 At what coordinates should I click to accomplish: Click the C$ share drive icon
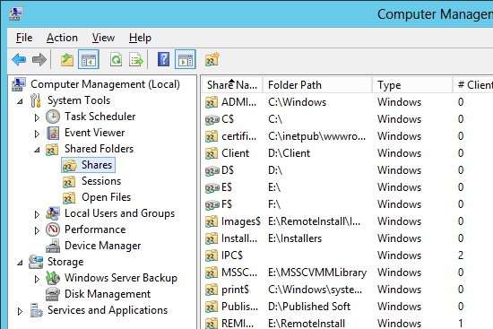(x=212, y=119)
